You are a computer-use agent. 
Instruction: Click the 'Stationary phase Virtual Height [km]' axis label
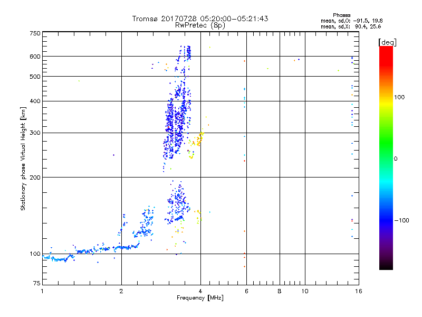click(x=23, y=158)
